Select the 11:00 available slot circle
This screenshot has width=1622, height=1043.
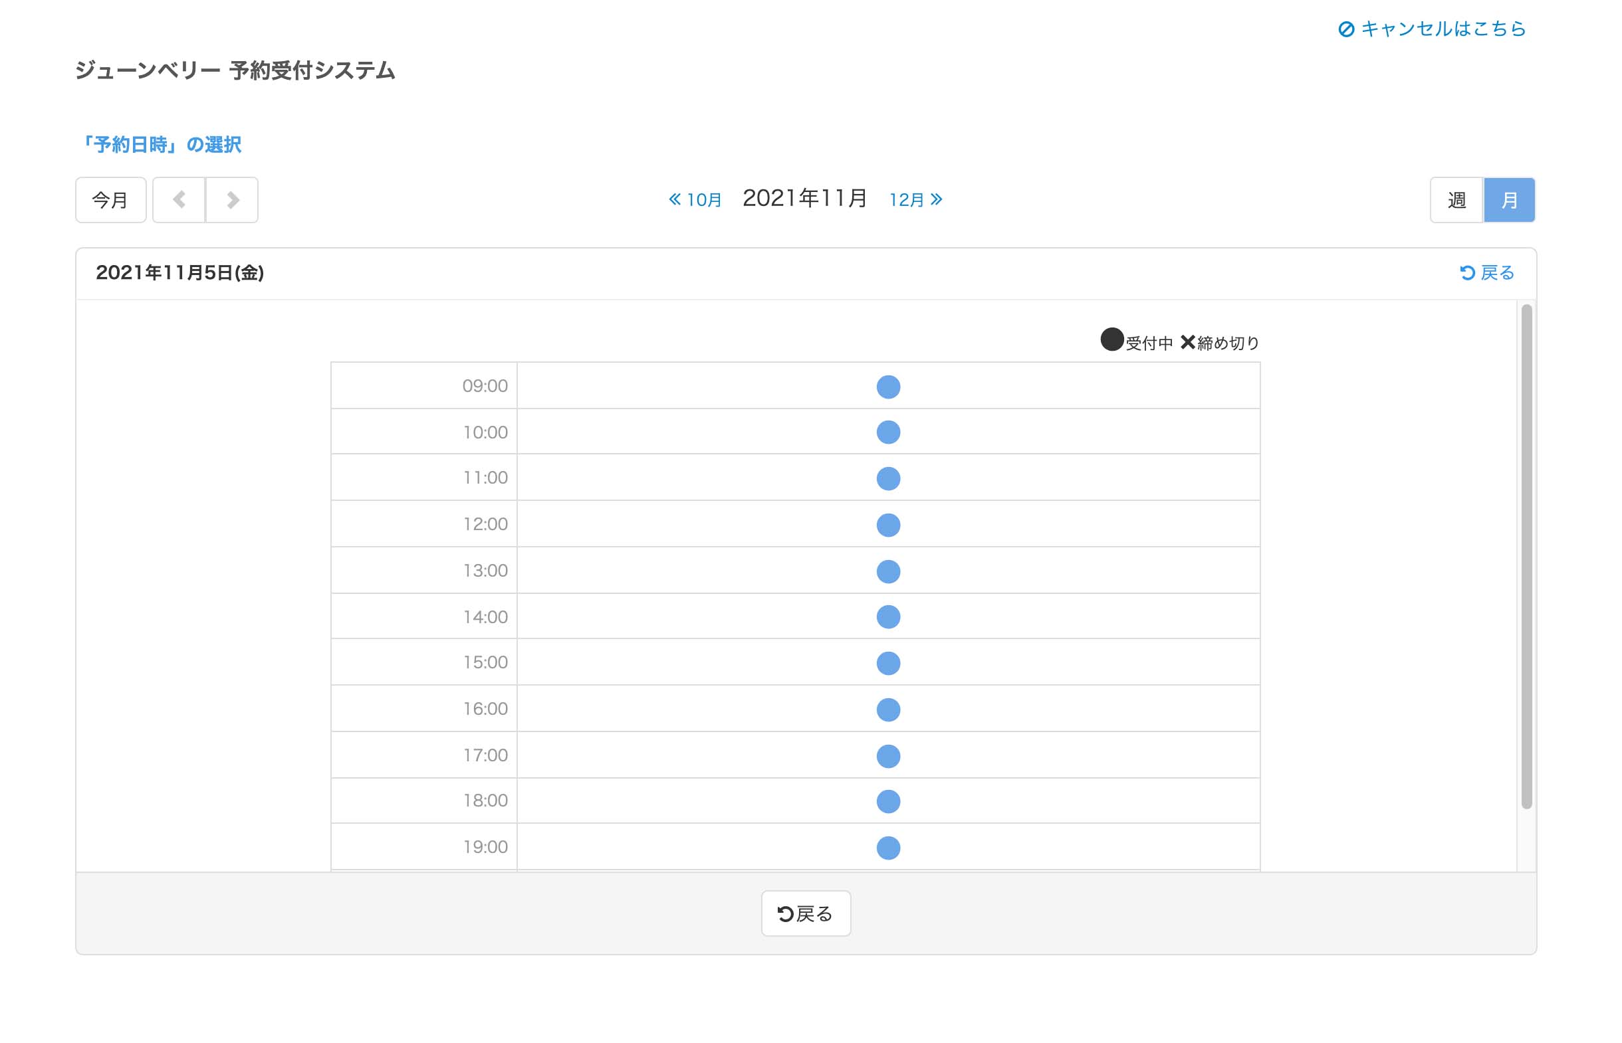(x=888, y=479)
